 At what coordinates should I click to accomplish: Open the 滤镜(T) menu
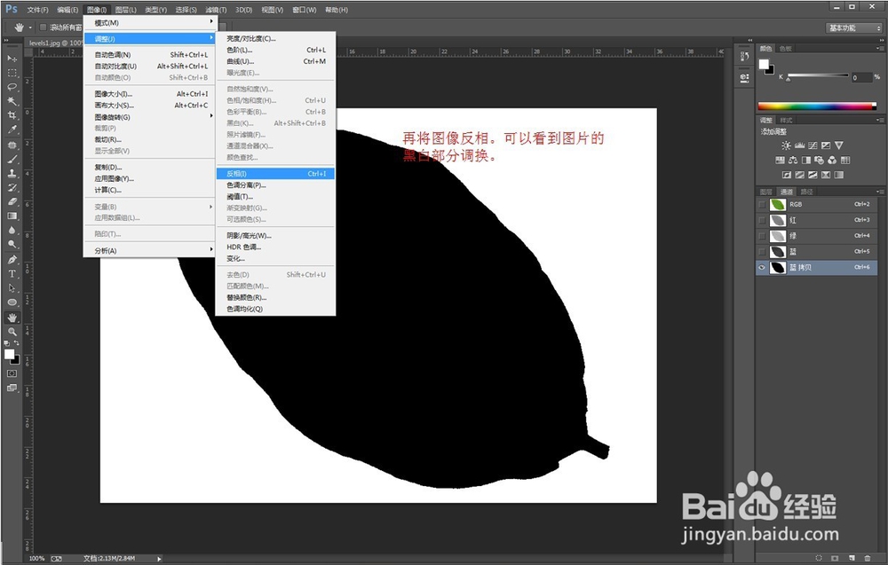click(216, 10)
